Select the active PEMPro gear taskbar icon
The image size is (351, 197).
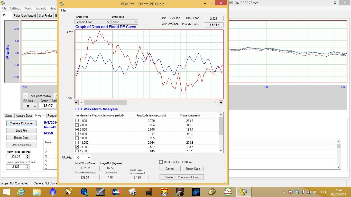pyautogui.click(x=243, y=192)
